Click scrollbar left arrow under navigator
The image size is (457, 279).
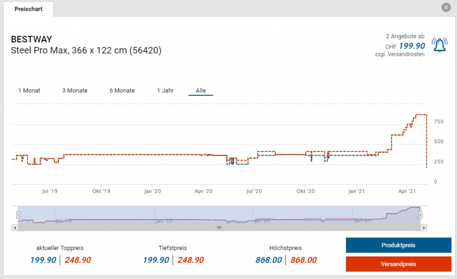tap(16, 227)
